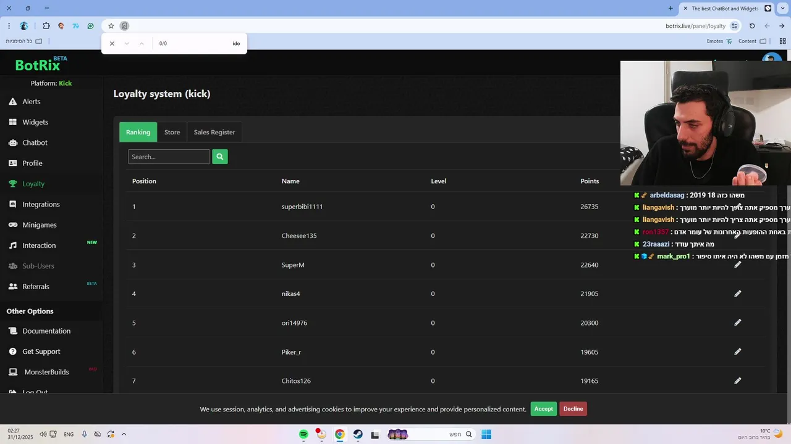Switch to the Ranking tab
Viewport: 791px width, 444px height.
tap(138, 132)
